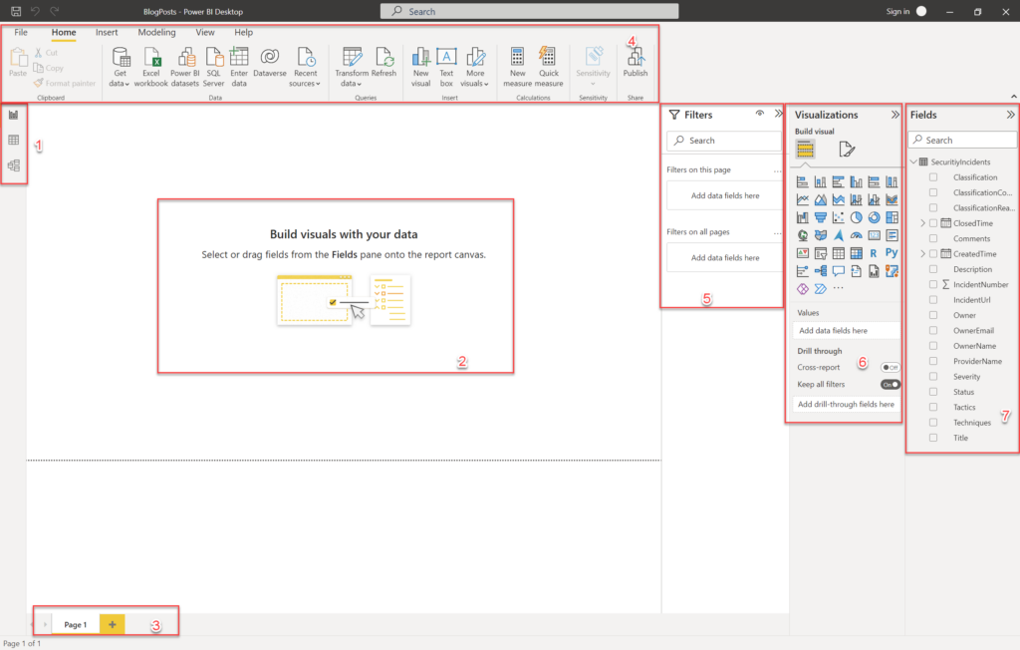The height and width of the screenshot is (650, 1020).
Task: Check the Classification field checkbox
Action: point(933,177)
